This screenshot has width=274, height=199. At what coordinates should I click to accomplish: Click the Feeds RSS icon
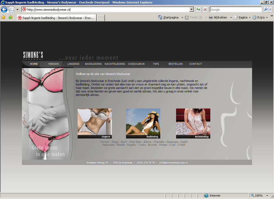[187, 17]
